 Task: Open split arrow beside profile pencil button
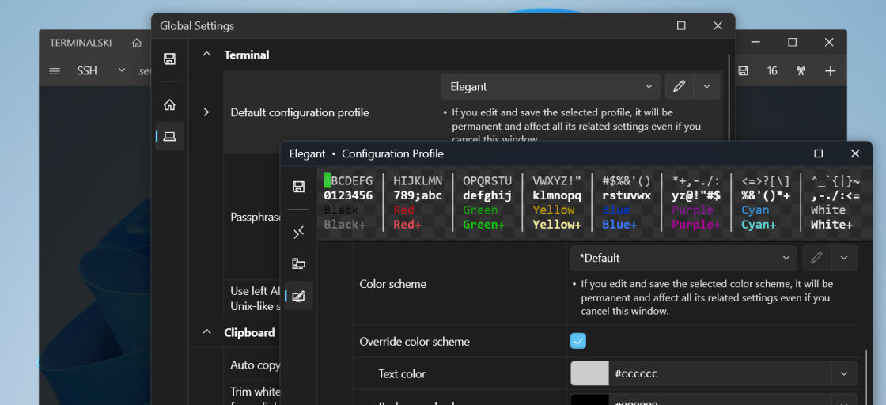tap(706, 86)
